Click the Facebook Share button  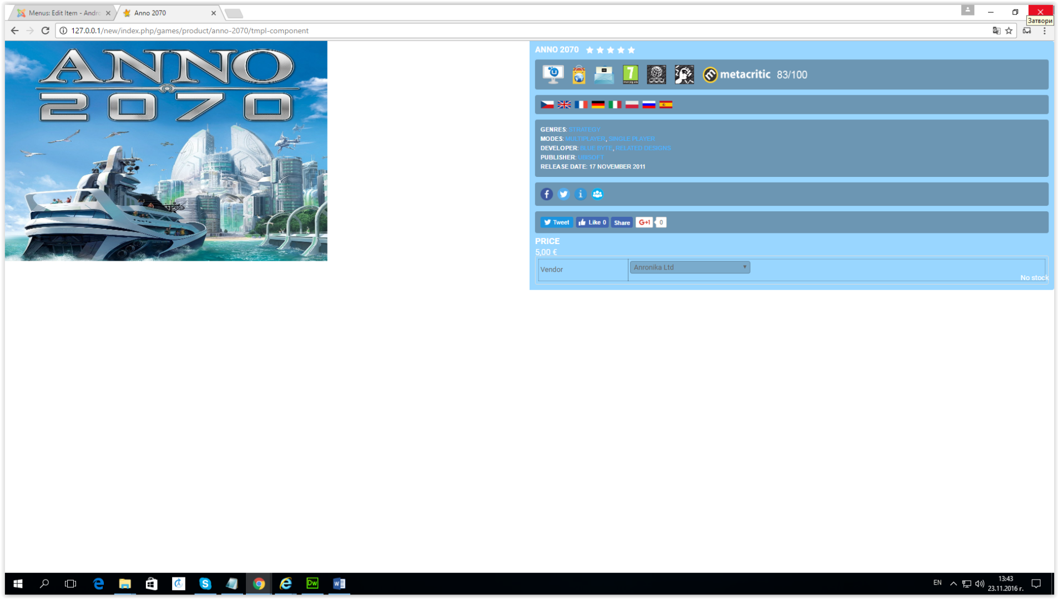[622, 222]
